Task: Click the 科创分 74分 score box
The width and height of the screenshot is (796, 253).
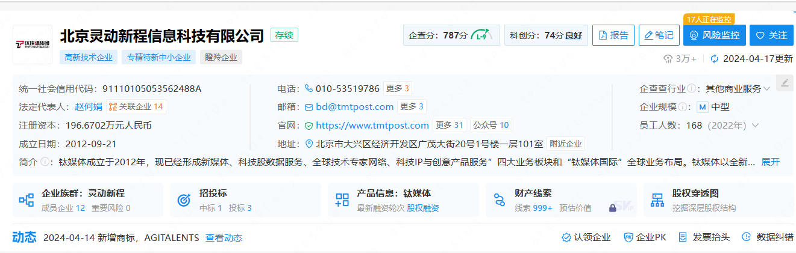Action: click(x=546, y=35)
